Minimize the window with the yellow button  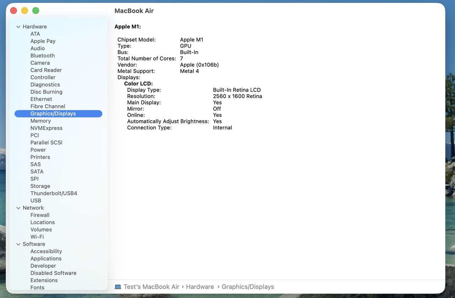(x=25, y=11)
